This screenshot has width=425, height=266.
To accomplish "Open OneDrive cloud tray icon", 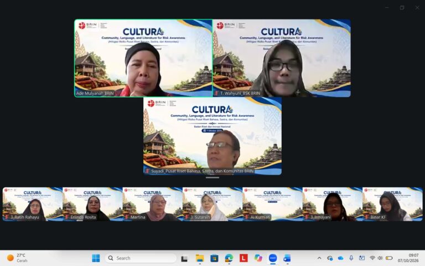I will [340, 258].
